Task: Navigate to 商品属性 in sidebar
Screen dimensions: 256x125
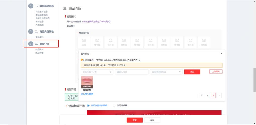Action: 39,37
